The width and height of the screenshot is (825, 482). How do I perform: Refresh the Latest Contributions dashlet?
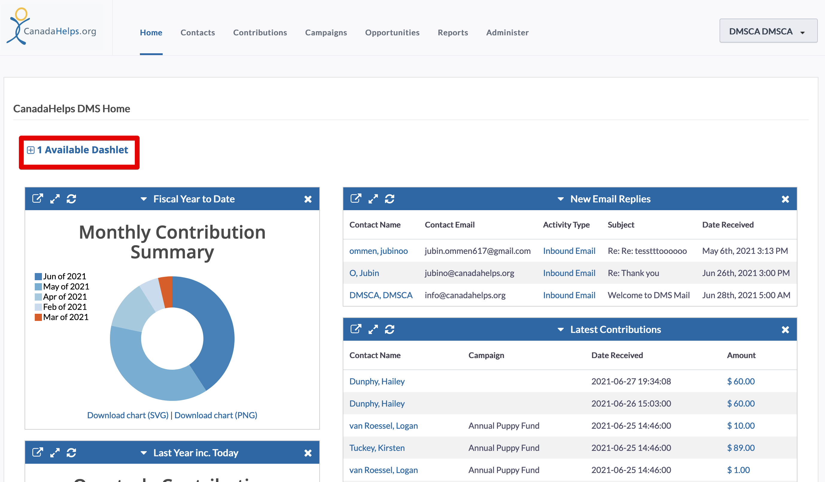coord(389,329)
